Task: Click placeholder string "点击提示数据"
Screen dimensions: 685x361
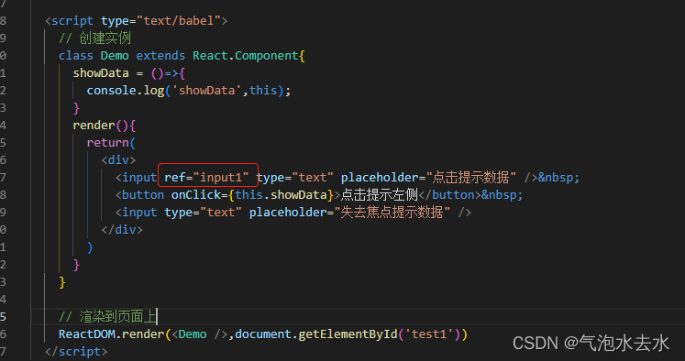Action: (471, 178)
